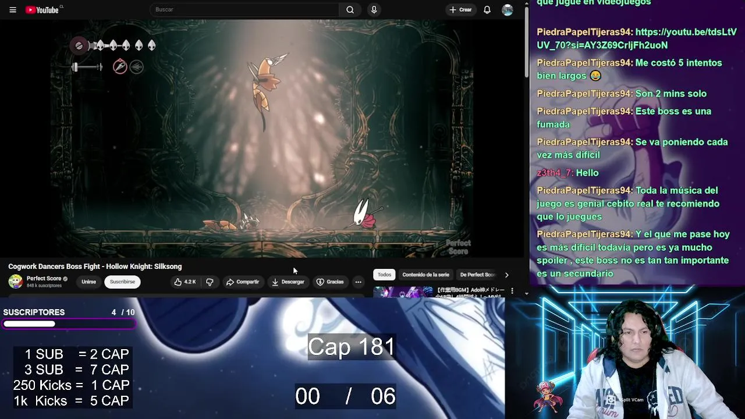The height and width of the screenshot is (419, 745).
Task: Click the Suscribirse subscribe button
Action: pos(122,282)
